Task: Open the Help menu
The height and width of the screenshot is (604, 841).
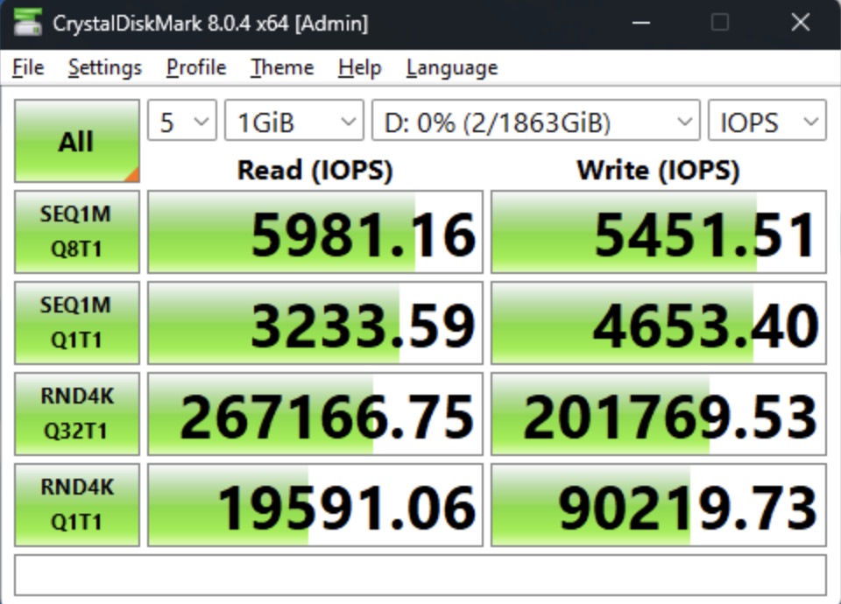Action: coord(359,67)
